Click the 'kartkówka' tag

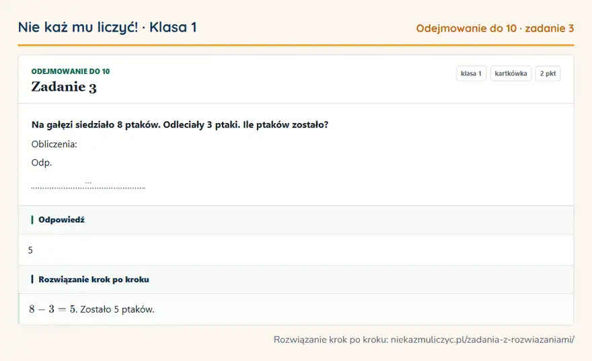(511, 73)
